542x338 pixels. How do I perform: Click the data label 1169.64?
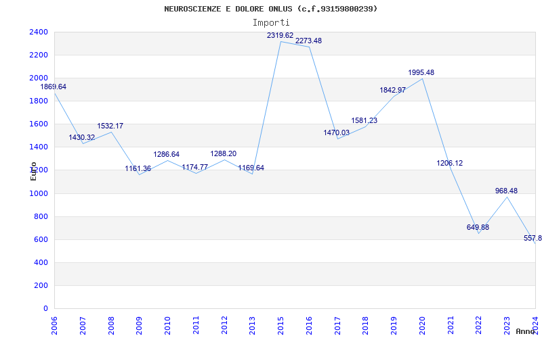coord(251,168)
